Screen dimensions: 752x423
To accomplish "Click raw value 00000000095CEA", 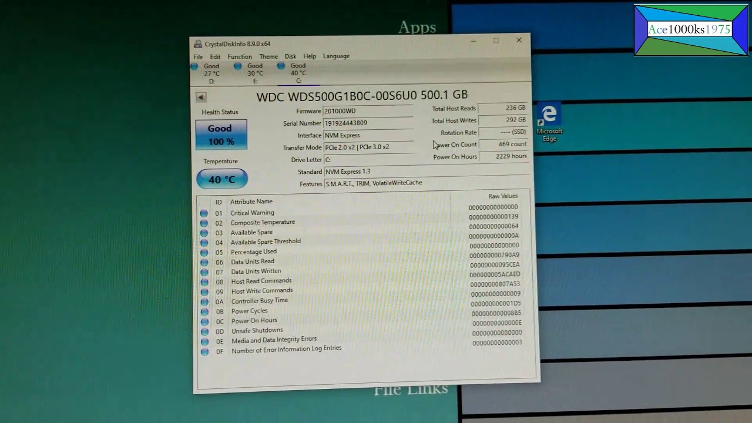I will (495, 265).
